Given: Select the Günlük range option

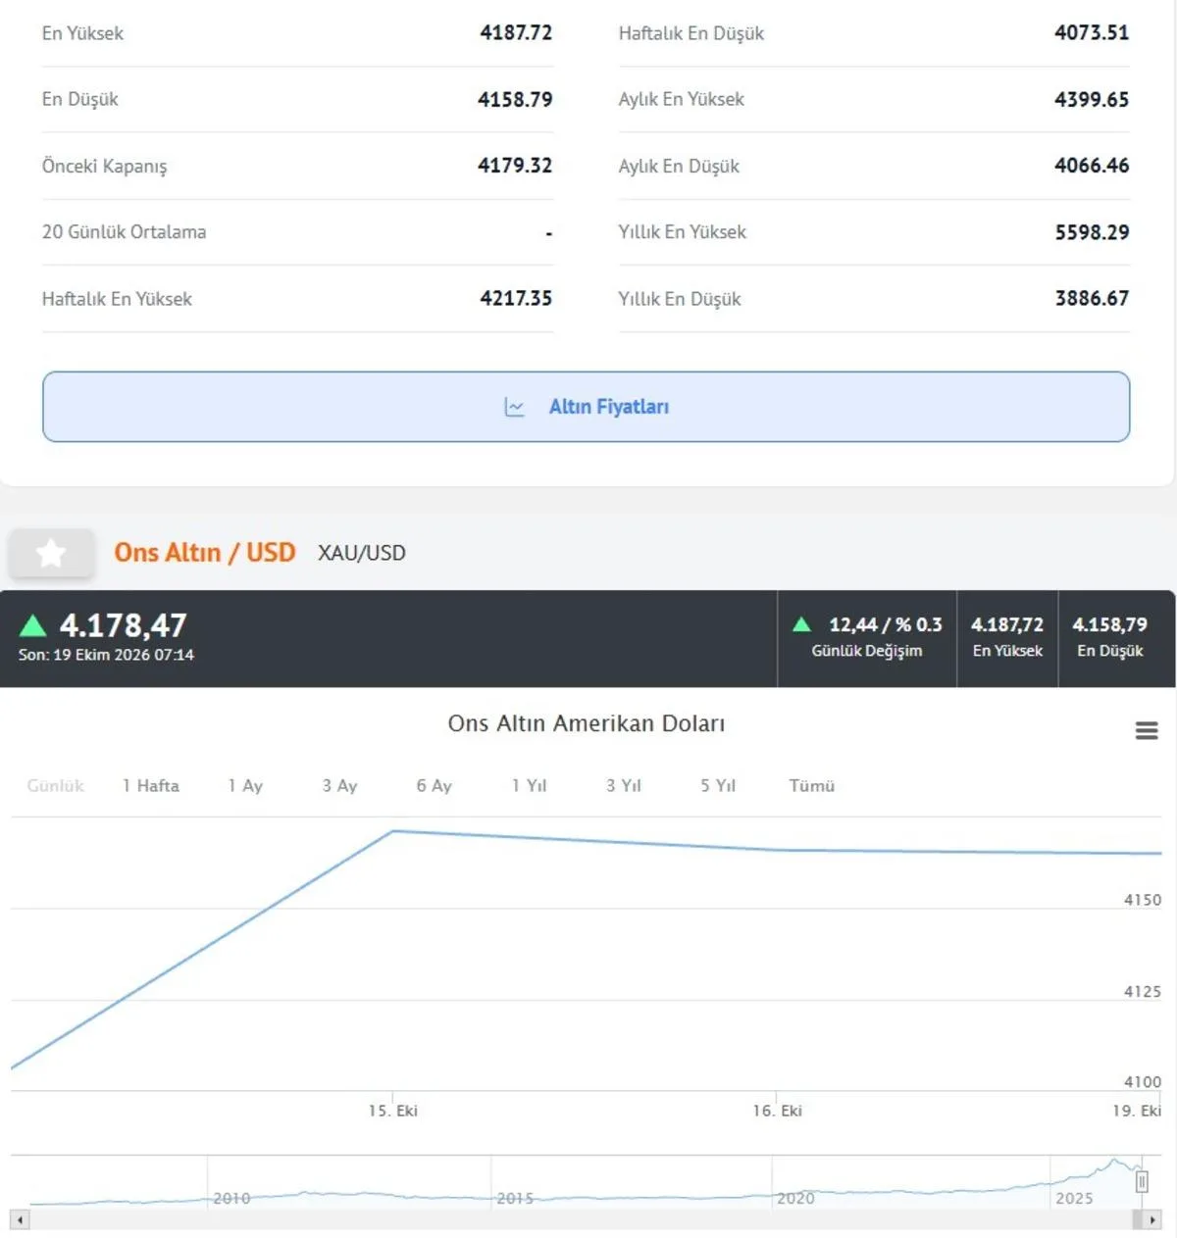Looking at the screenshot, I should pyautogui.click(x=55, y=786).
